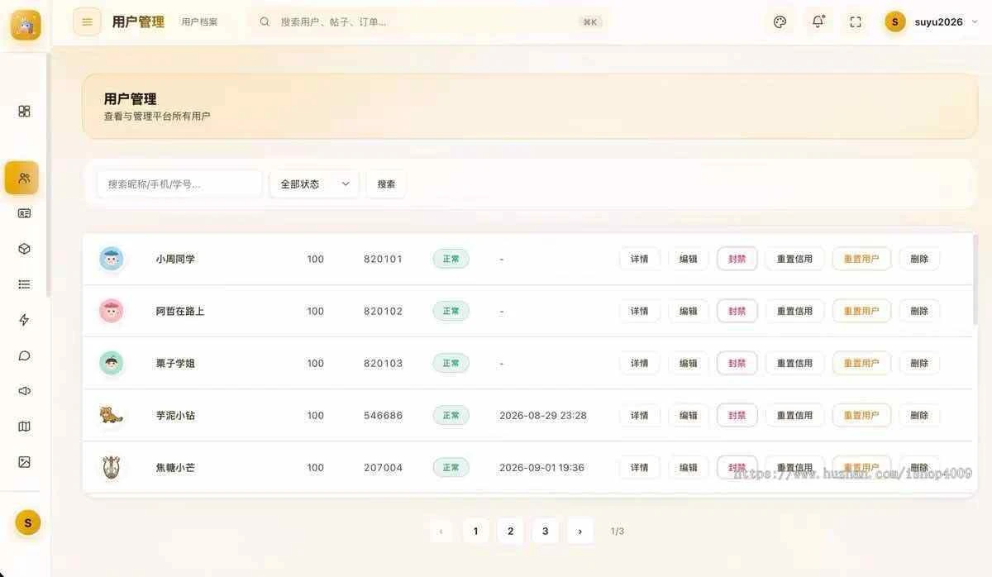
Task: Click the 搜索昵称/手机/学号 search field
Action: (179, 184)
